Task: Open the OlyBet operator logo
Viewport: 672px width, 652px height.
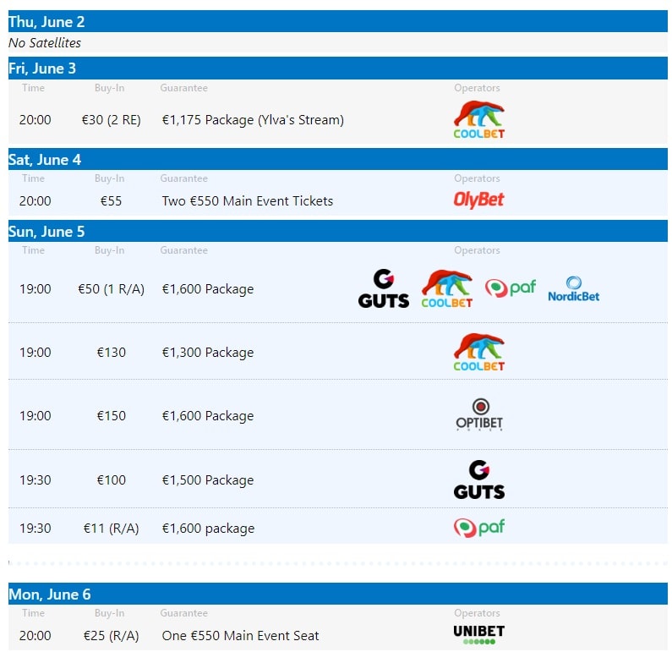Action: 478,200
